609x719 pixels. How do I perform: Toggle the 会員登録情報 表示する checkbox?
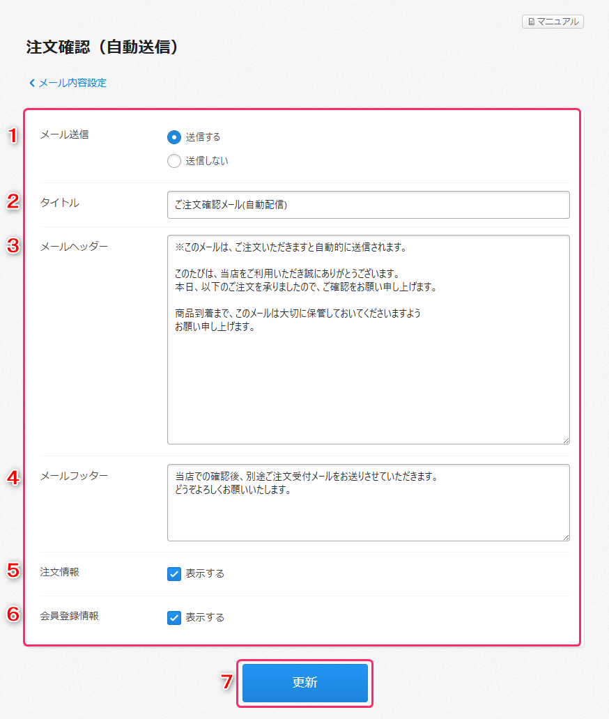click(x=174, y=617)
